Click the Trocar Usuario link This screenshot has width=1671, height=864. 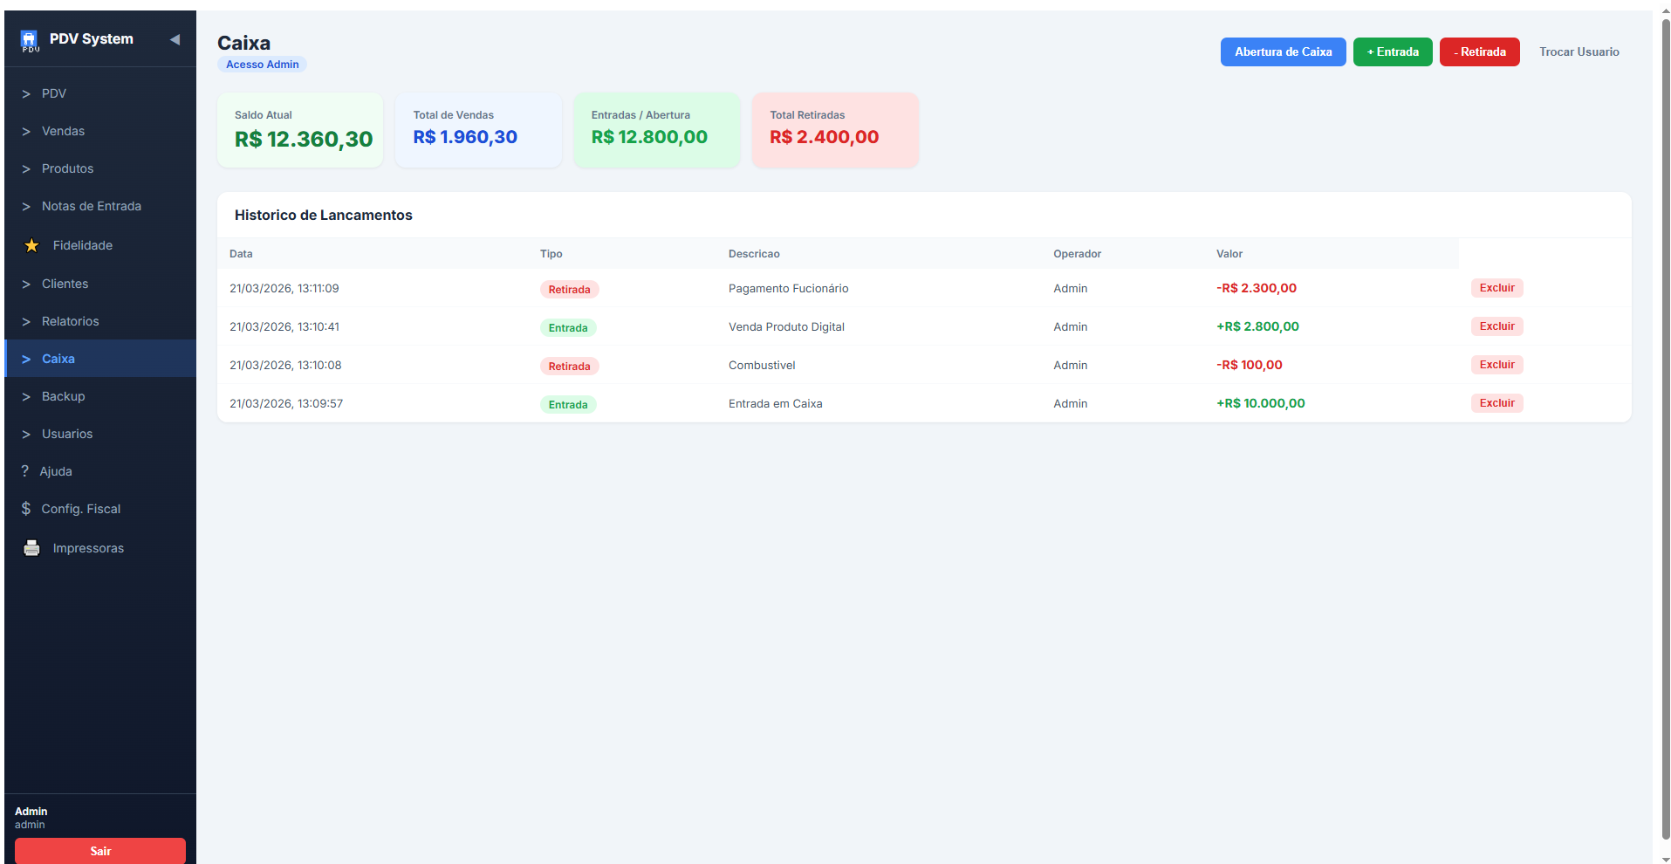tap(1579, 52)
